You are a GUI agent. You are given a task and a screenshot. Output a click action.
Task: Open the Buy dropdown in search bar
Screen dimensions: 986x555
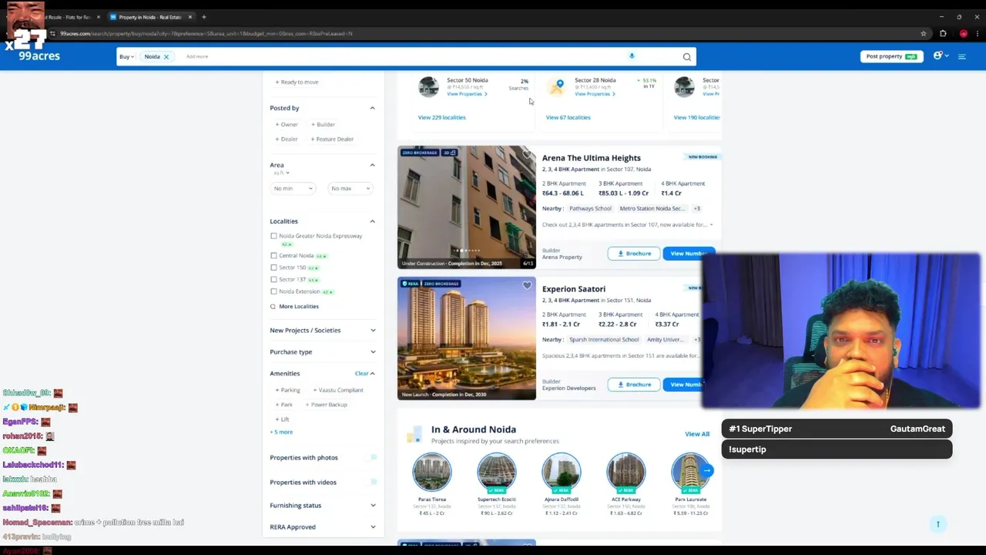(126, 56)
